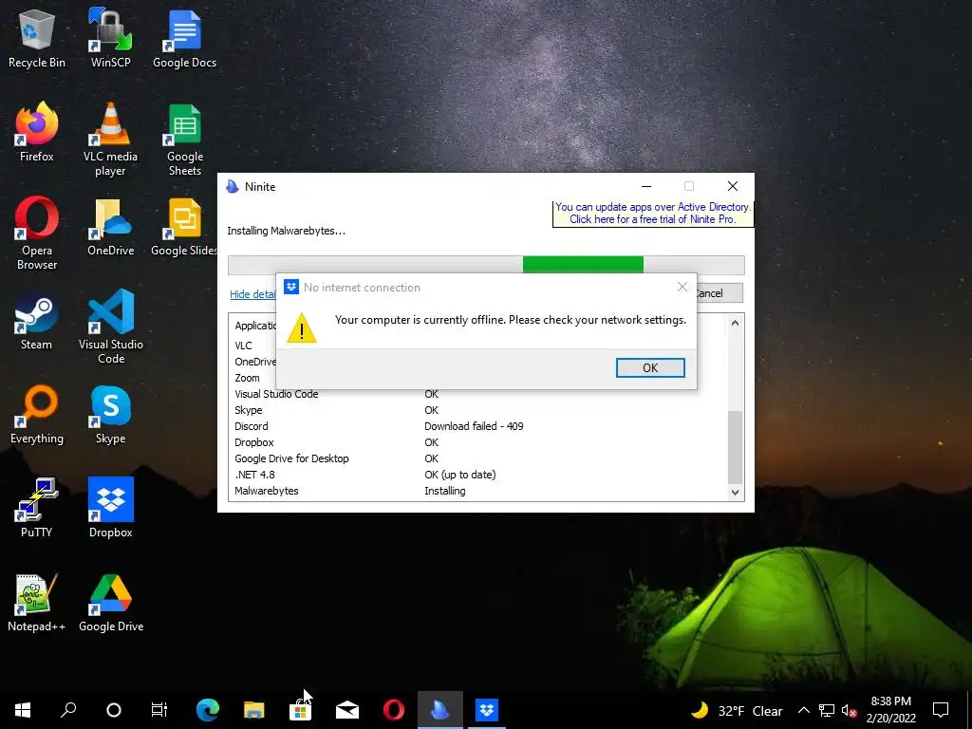
Task: Click Cancel in the Ninite installer
Action: coord(720,293)
